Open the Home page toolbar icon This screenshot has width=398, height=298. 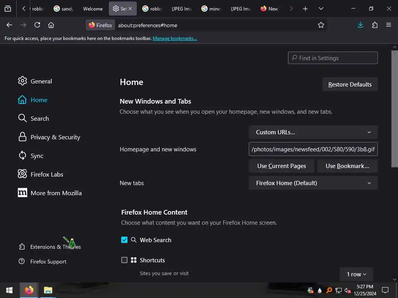tap(51, 25)
